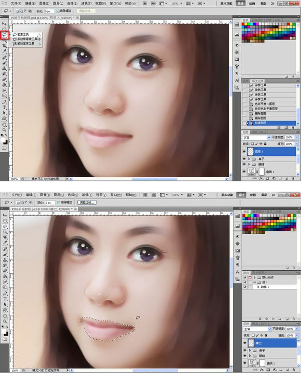301x373 pixels.
Task: Hide the 嘴巴 layer via eye icon
Action: (245, 343)
